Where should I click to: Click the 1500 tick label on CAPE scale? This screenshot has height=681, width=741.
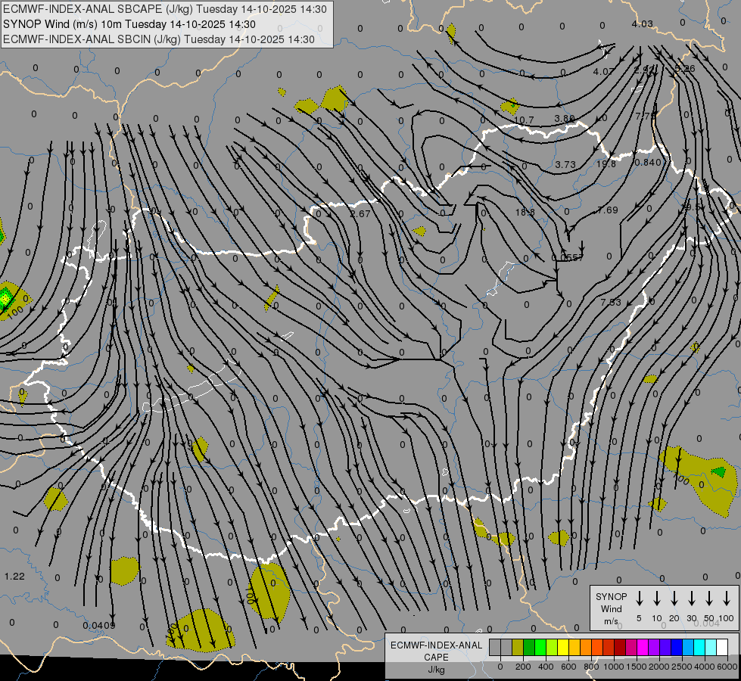coord(636,667)
